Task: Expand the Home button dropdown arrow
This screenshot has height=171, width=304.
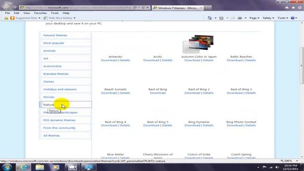Action: 215,18
